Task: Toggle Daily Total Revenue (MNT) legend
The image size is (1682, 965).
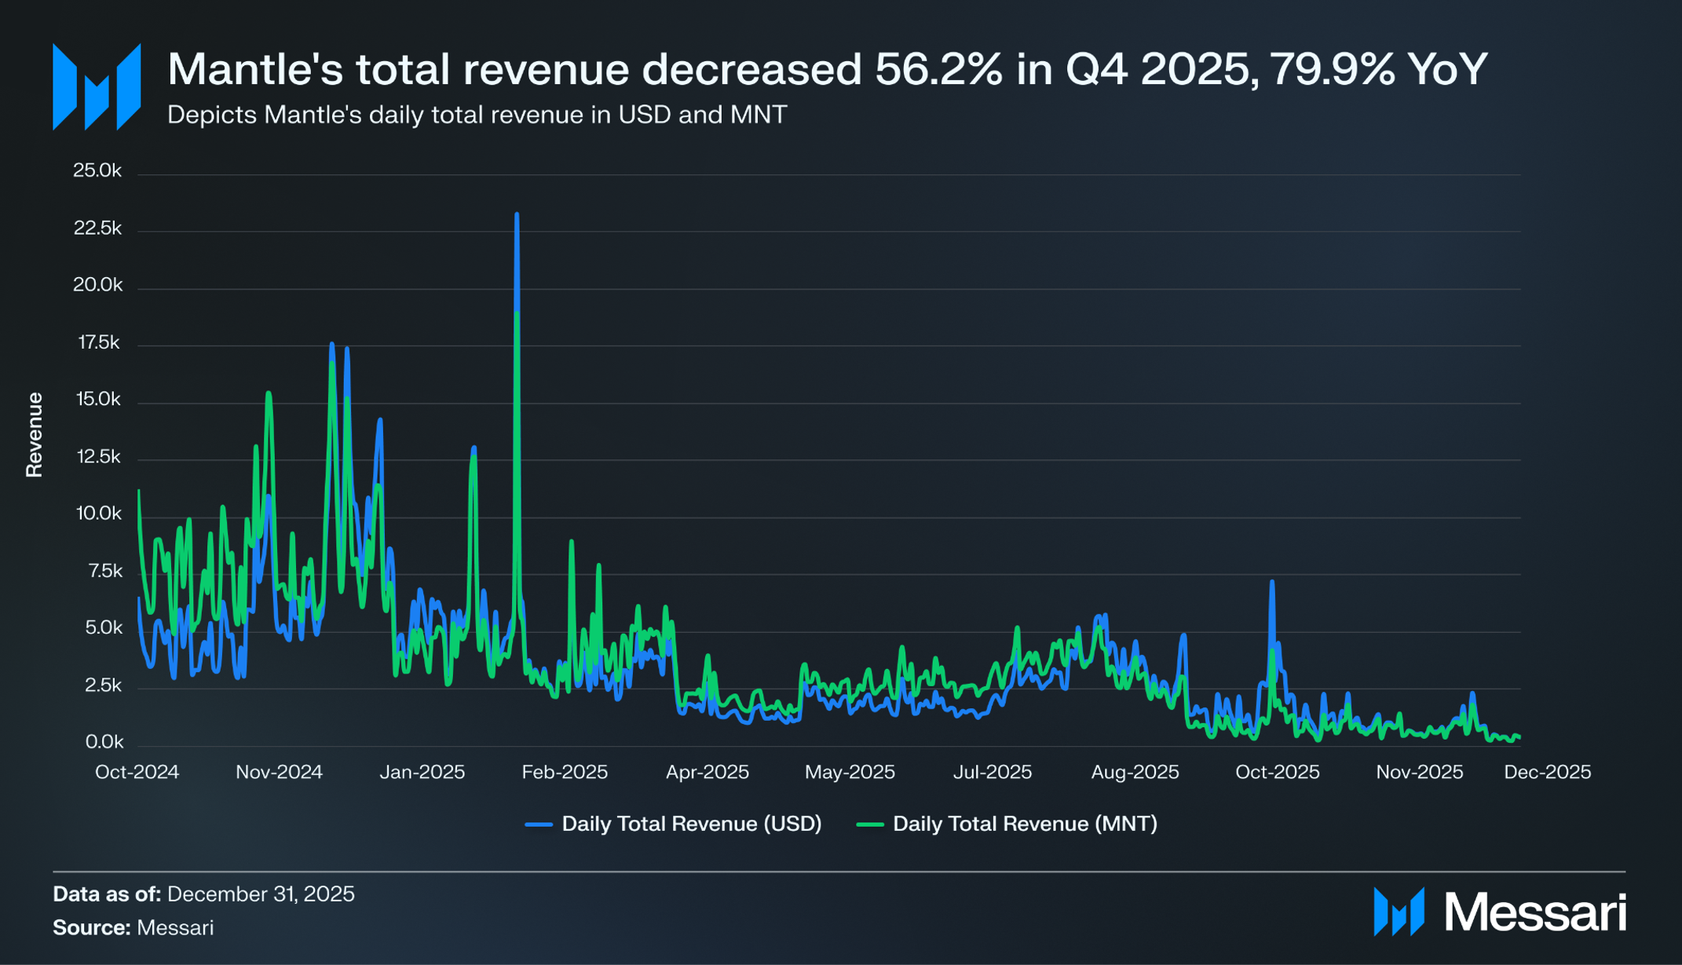Action: point(1025,824)
